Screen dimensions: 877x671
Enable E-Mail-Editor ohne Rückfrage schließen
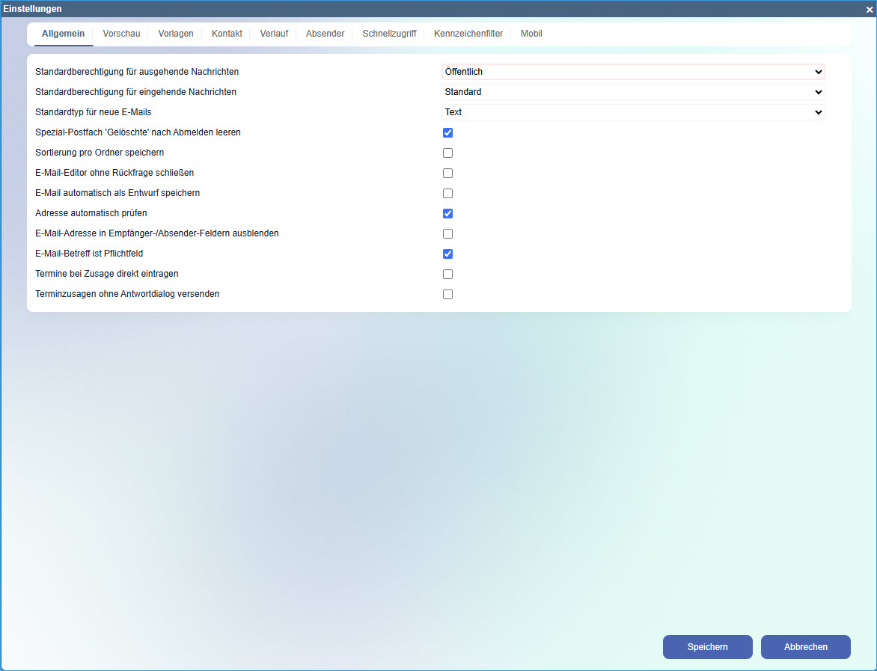pos(447,173)
